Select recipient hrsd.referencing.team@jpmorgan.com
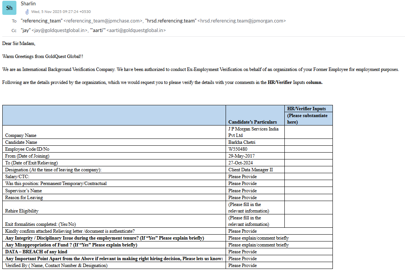 242,21
